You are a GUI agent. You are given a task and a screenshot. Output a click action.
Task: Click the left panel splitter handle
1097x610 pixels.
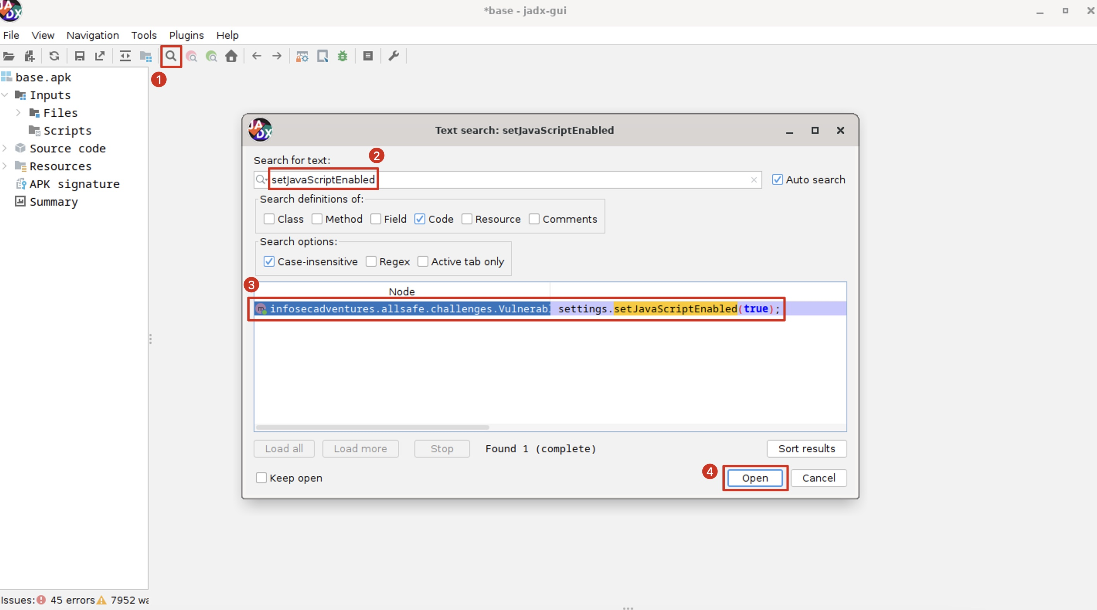[150, 339]
